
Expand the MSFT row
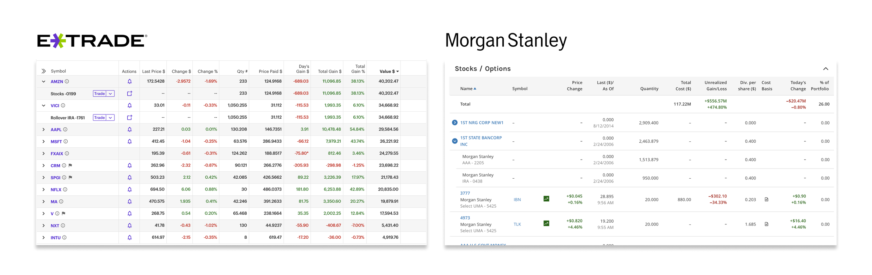point(44,141)
